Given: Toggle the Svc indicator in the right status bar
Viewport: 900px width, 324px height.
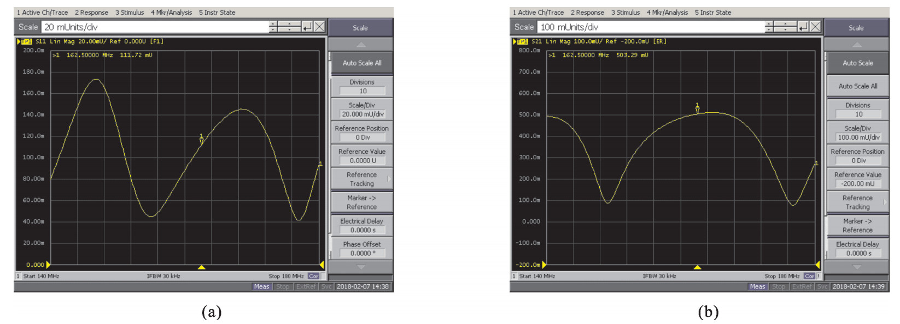Looking at the screenshot, I should point(822,286).
